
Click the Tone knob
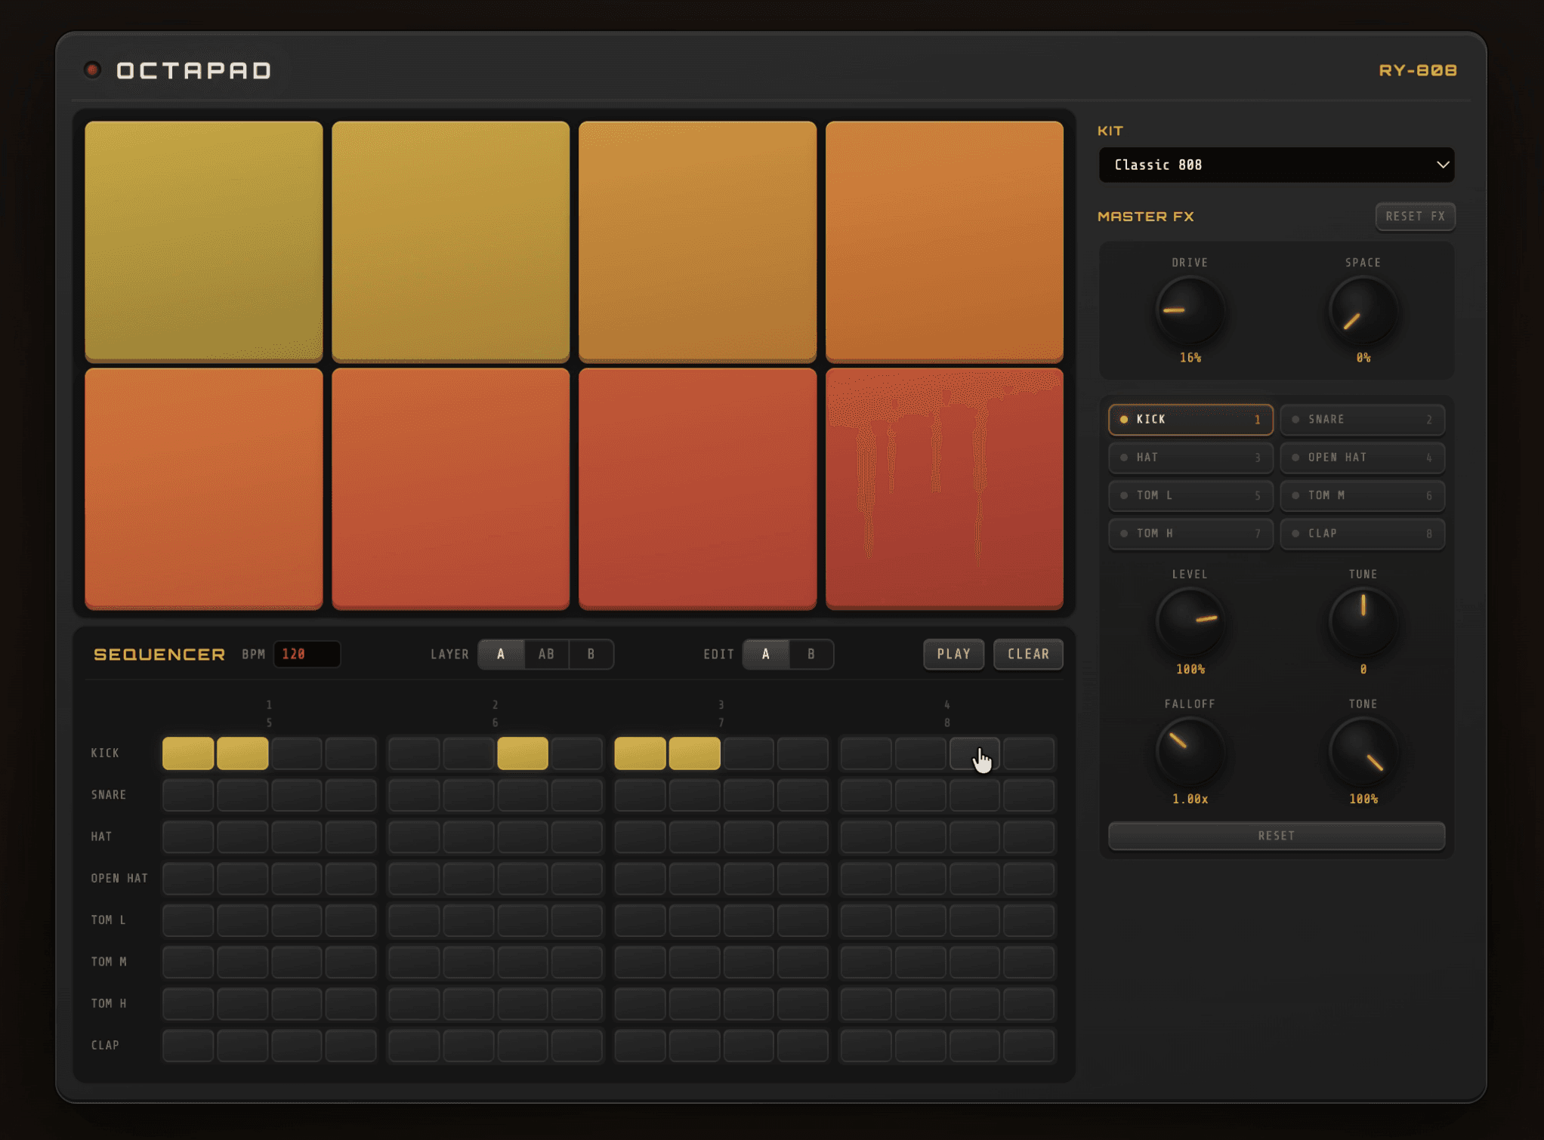[x=1362, y=751]
